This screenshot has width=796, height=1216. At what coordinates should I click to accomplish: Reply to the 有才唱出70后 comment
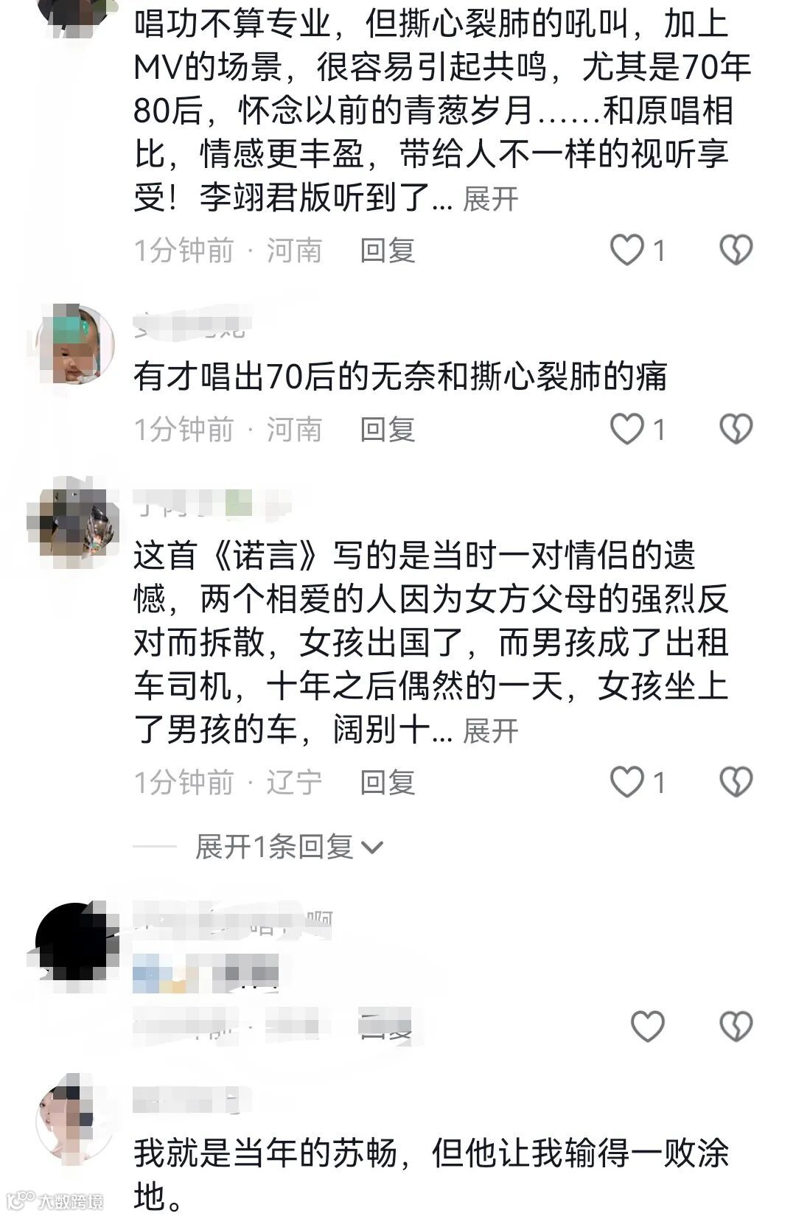(388, 429)
